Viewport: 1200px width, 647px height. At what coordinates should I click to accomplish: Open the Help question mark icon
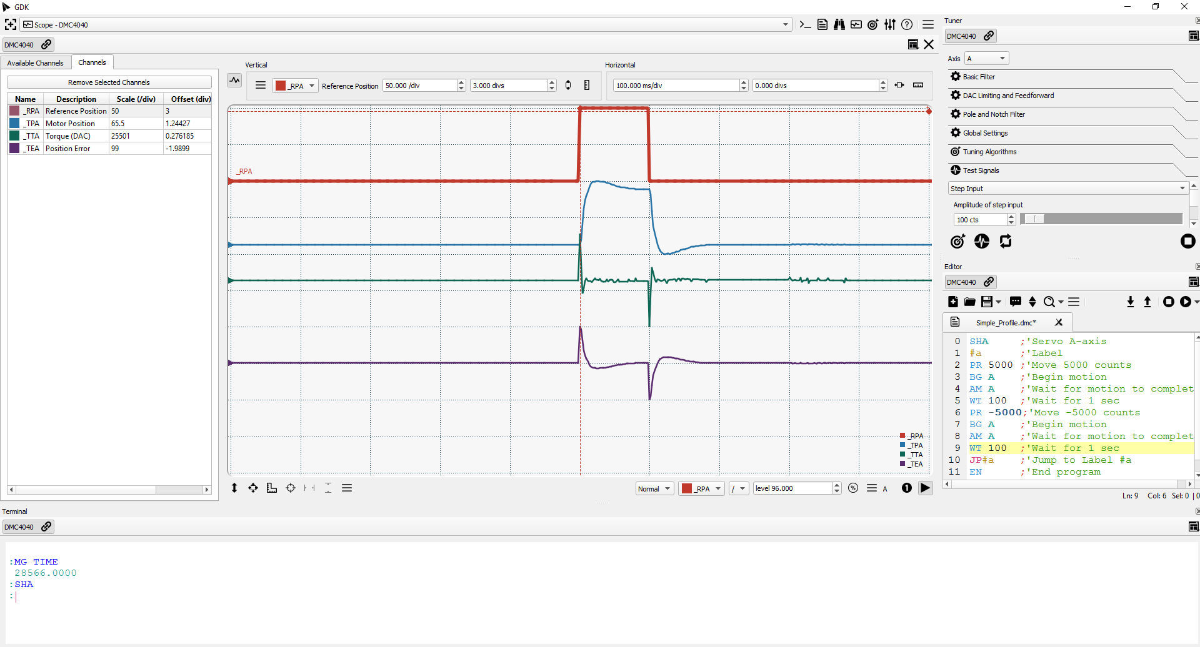907,24
